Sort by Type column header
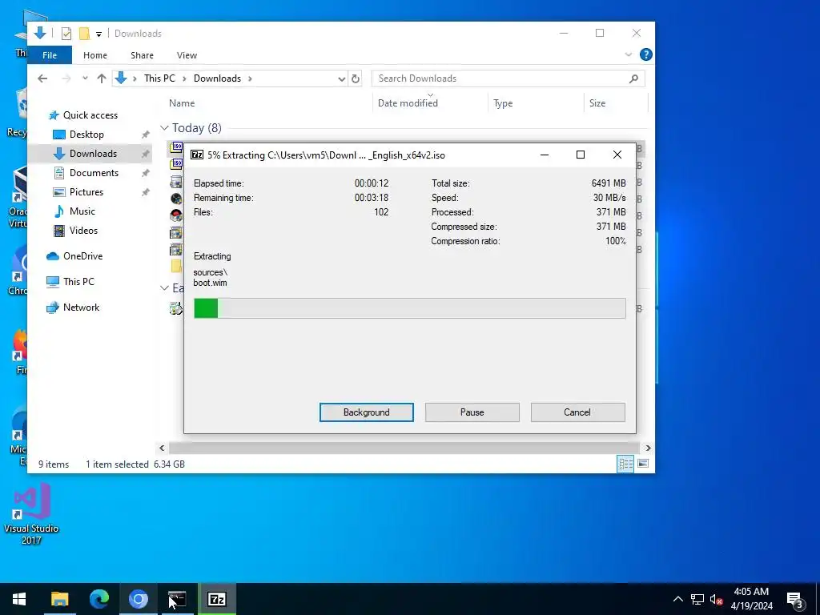This screenshot has height=615, width=820. (503, 103)
